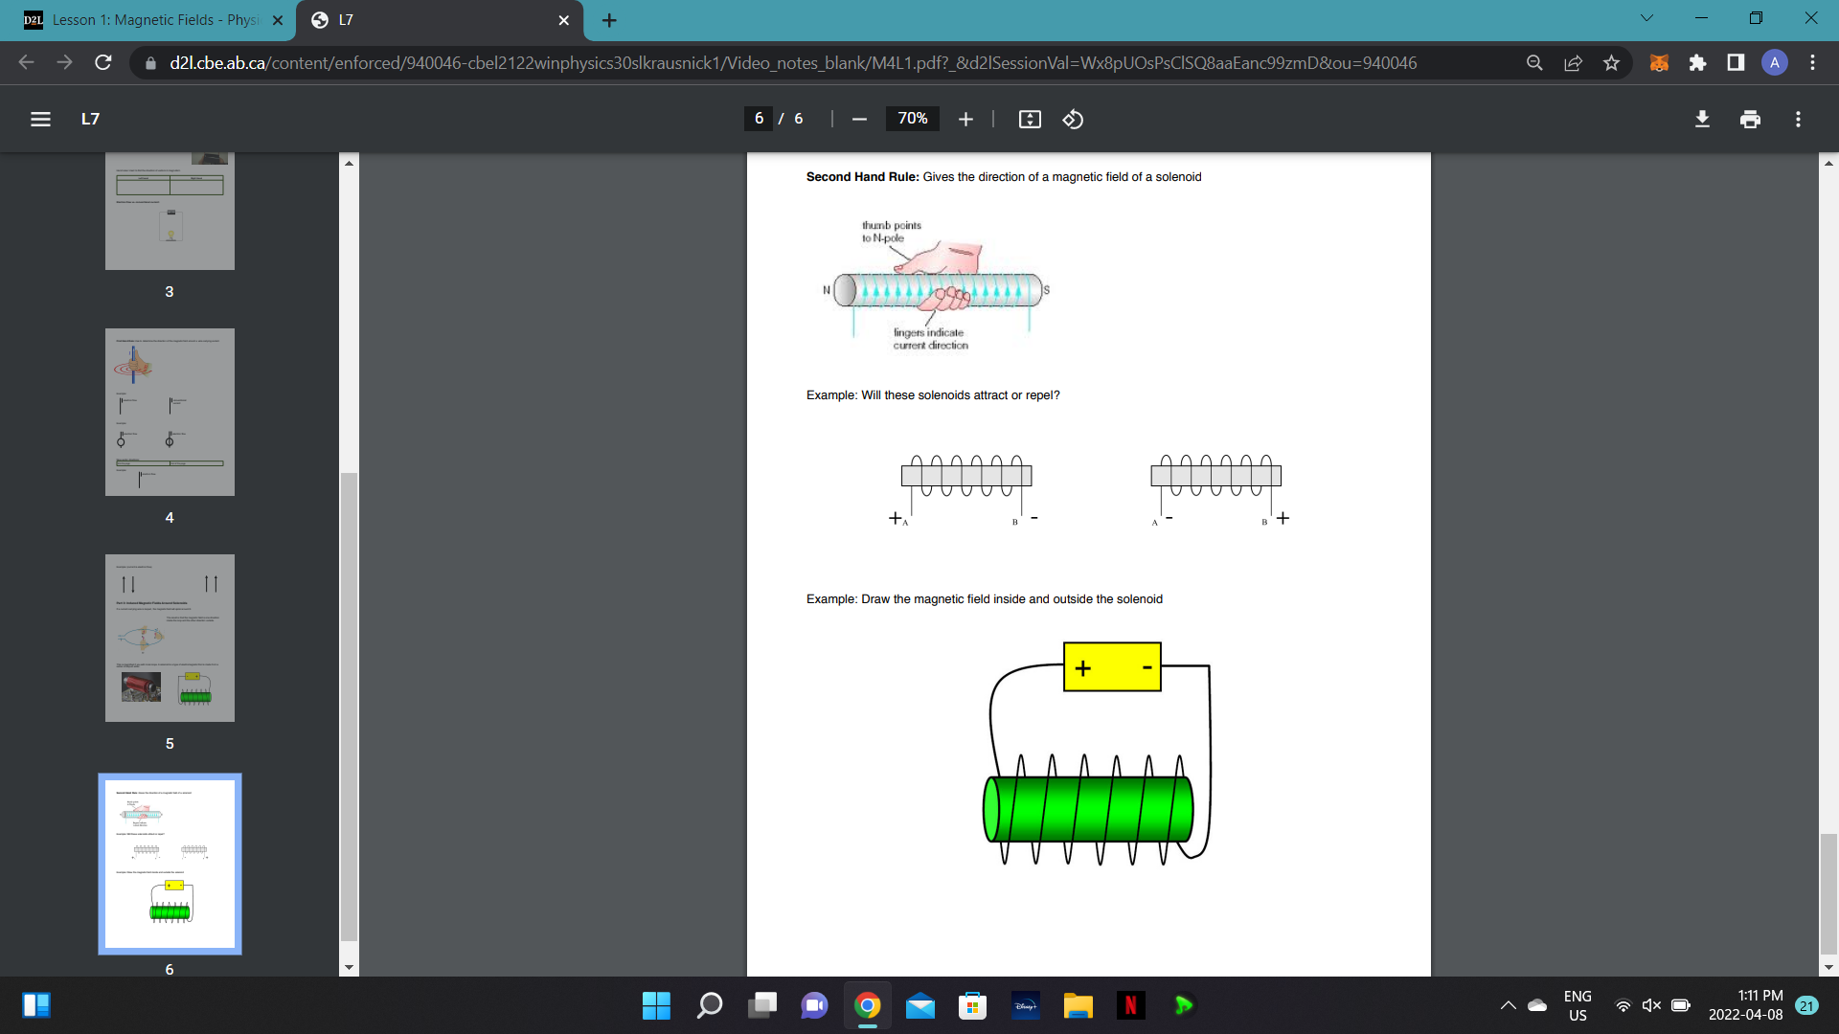Open the Windows Start menu
This screenshot has height=1034, width=1839.
pos(656,1005)
